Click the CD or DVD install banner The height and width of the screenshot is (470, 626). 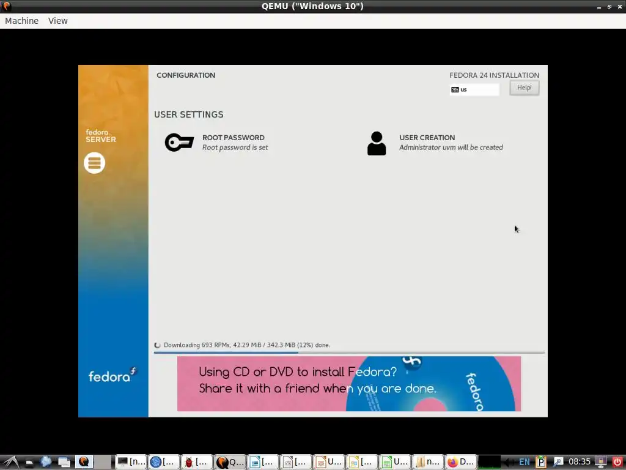coord(349,384)
